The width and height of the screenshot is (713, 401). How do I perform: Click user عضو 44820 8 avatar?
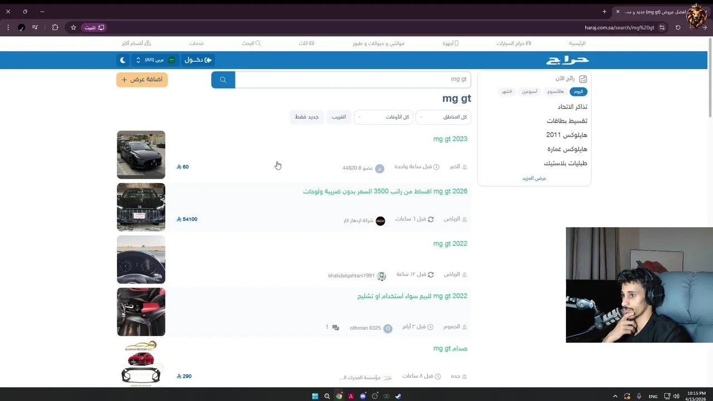tap(379, 169)
